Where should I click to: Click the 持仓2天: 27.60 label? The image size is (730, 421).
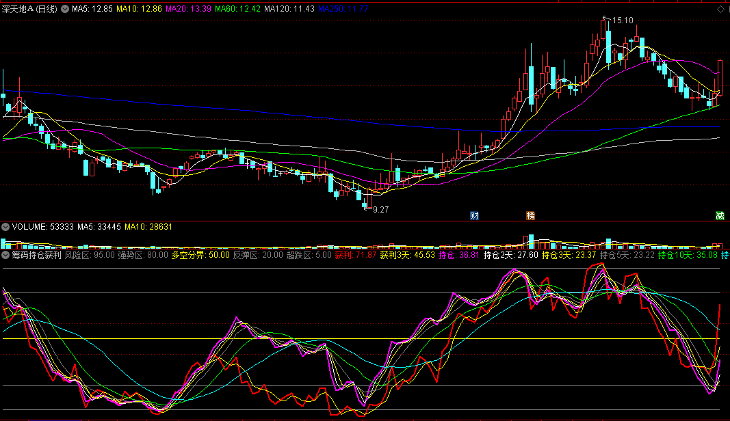510,255
